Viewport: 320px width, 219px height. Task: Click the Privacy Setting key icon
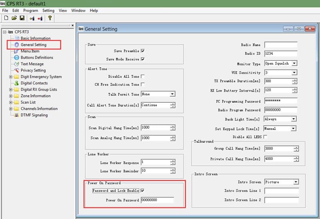[x=16, y=70]
